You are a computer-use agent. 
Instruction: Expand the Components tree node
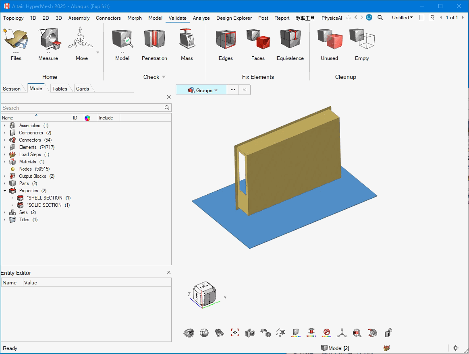(4, 133)
